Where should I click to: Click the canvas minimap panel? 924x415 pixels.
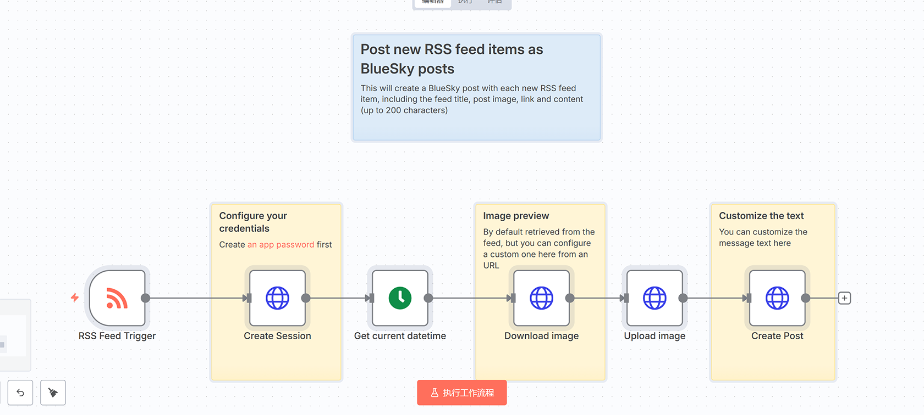tap(14, 335)
